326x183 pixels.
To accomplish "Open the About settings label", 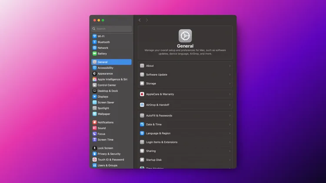I will pyautogui.click(x=150, y=66).
